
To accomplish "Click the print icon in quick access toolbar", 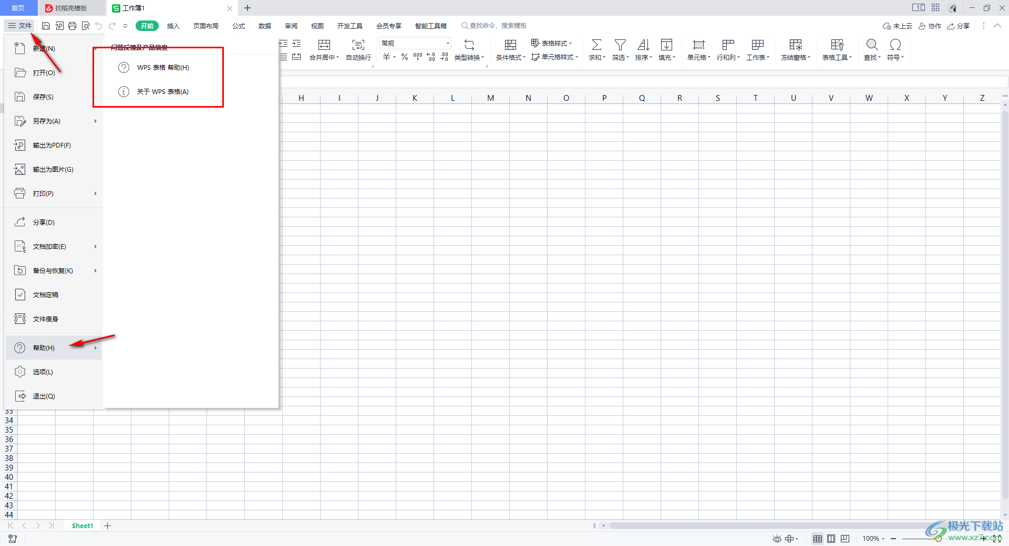I will pos(73,26).
